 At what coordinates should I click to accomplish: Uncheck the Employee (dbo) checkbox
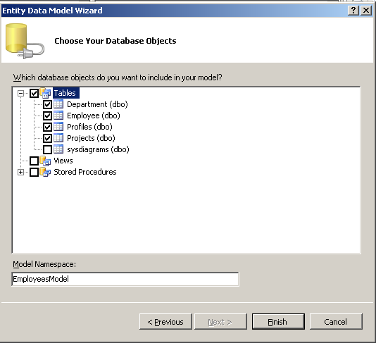tap(47, 116)
